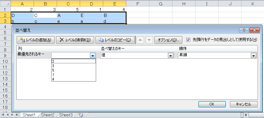
Task: Open the 順序 昇順 dropdown
Action: (253, 55)
